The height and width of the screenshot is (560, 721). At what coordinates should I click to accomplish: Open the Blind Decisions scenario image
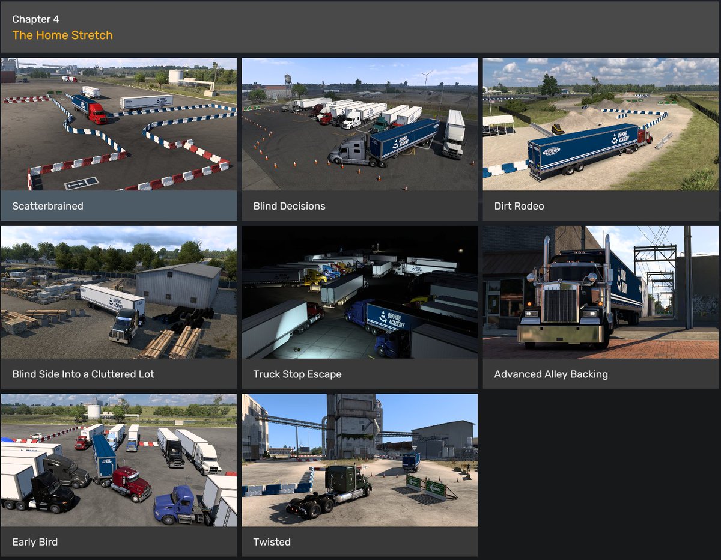[x=360, y=124]
